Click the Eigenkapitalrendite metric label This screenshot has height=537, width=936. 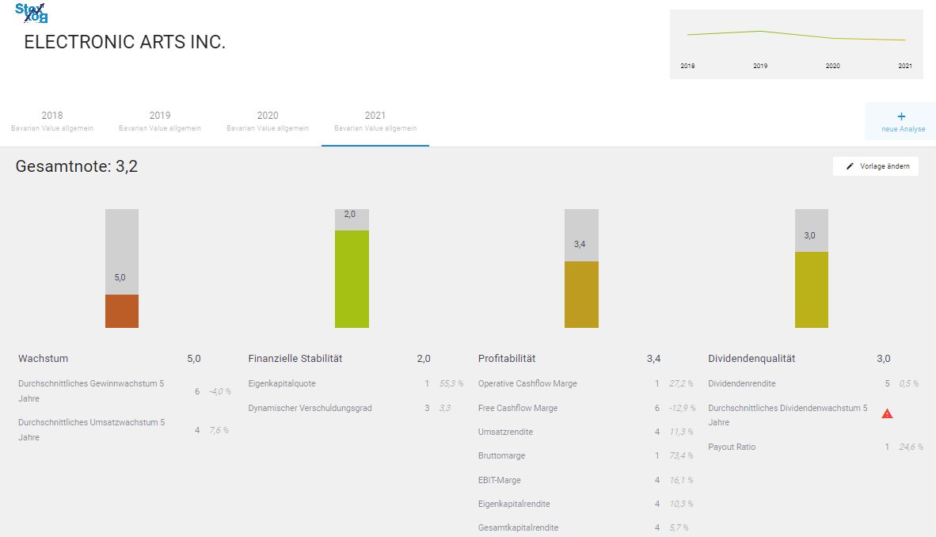click(514, 505)
